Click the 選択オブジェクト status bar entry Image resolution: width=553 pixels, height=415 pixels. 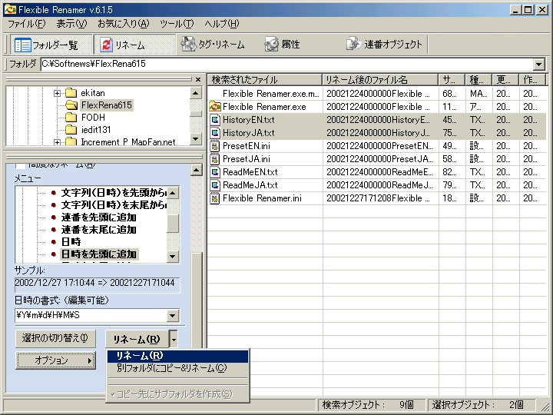click(x=482, y=405)
